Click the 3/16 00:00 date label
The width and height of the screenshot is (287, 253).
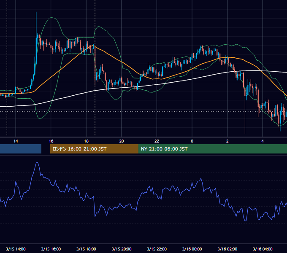(x=192, y=249)
